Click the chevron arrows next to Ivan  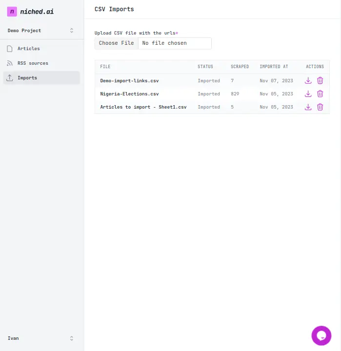click(x=72, y=338)
